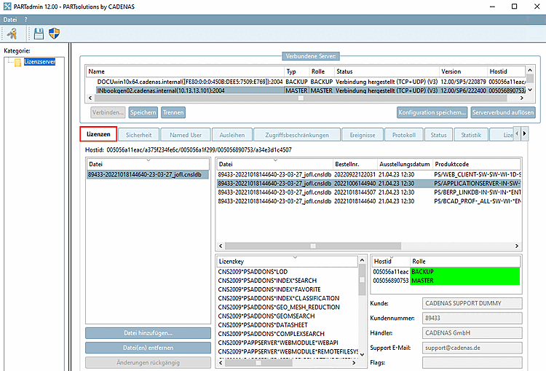Click the shield administrator icon
This screenshot has width=546, height=371.
pos(55,34)
